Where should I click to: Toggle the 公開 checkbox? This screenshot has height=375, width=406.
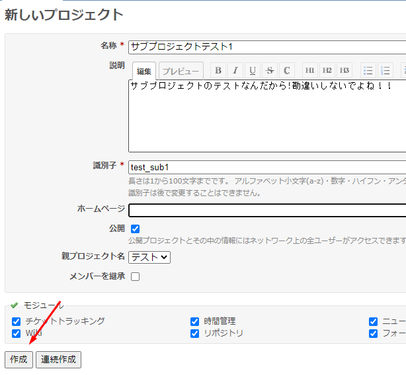(x=135, y=229)
